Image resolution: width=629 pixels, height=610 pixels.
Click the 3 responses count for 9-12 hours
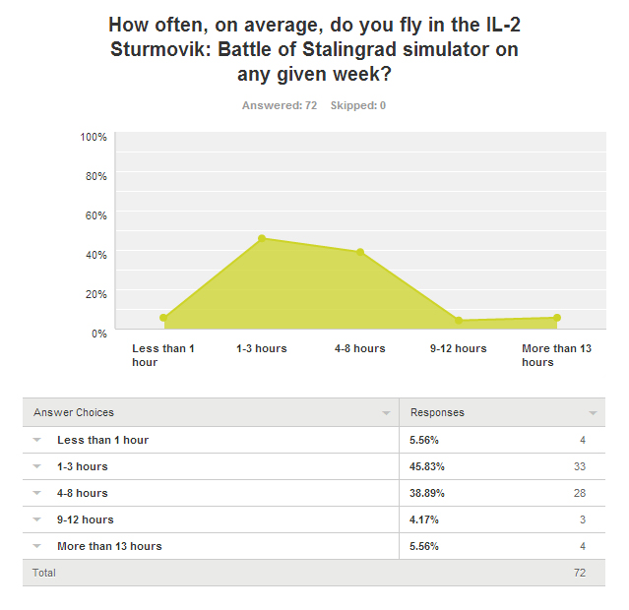[x=583, y=519]
